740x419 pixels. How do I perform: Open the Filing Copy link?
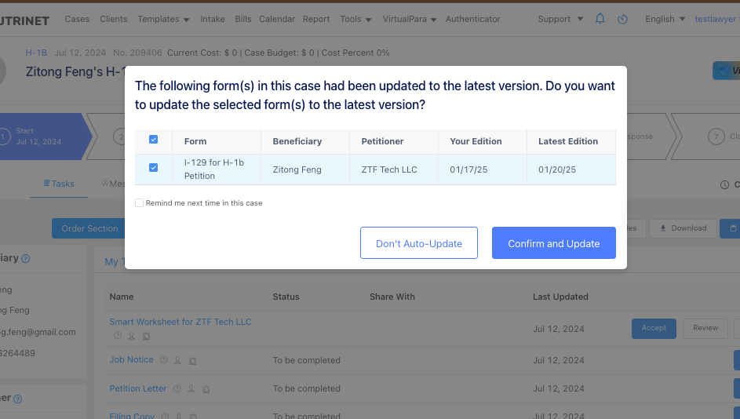point(132,416)
